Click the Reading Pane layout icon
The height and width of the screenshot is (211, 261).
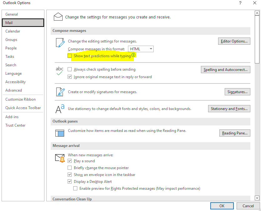[x=60, y=133]
